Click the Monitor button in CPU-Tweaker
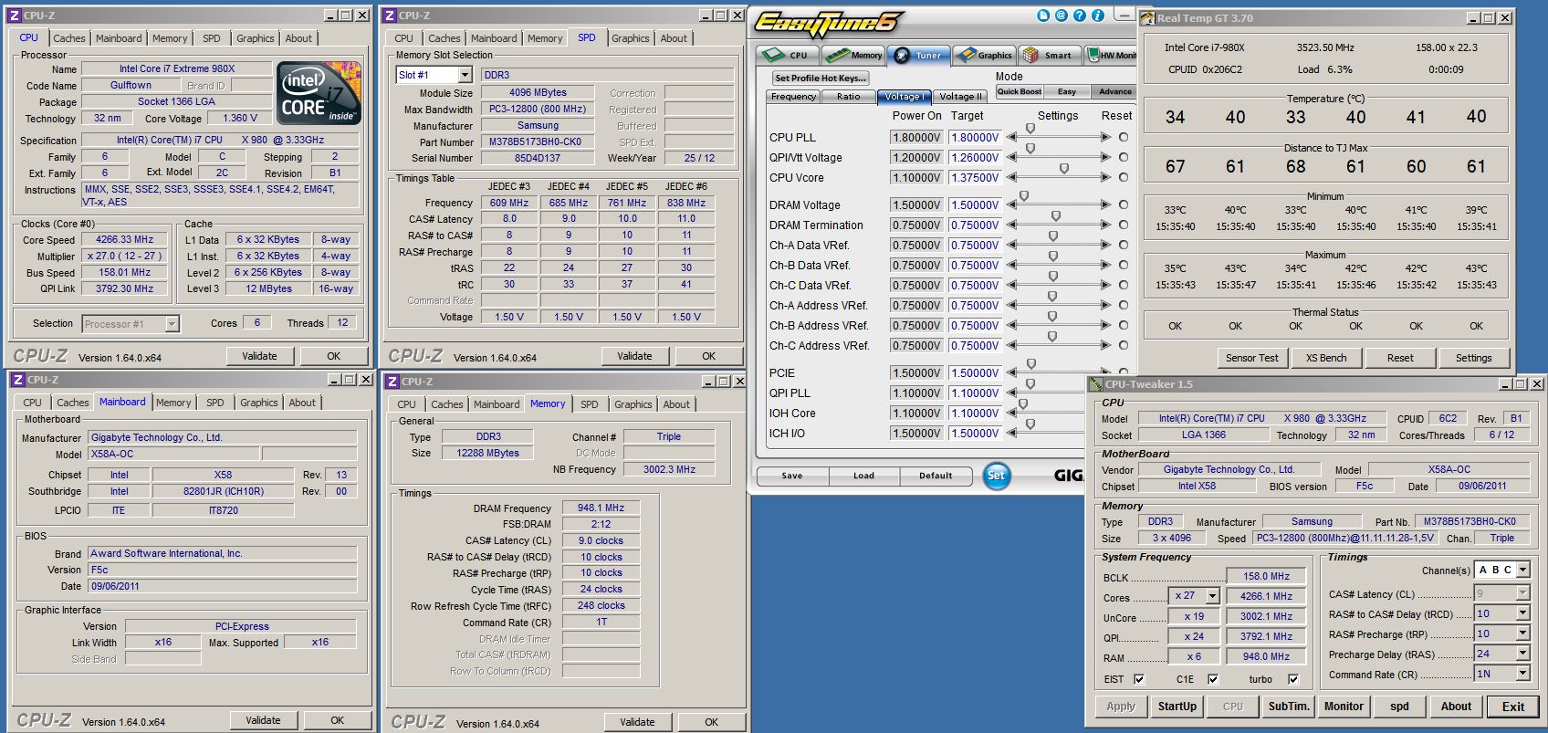This screenshot has width=1548, height=733. click(x=1344, y=707)
